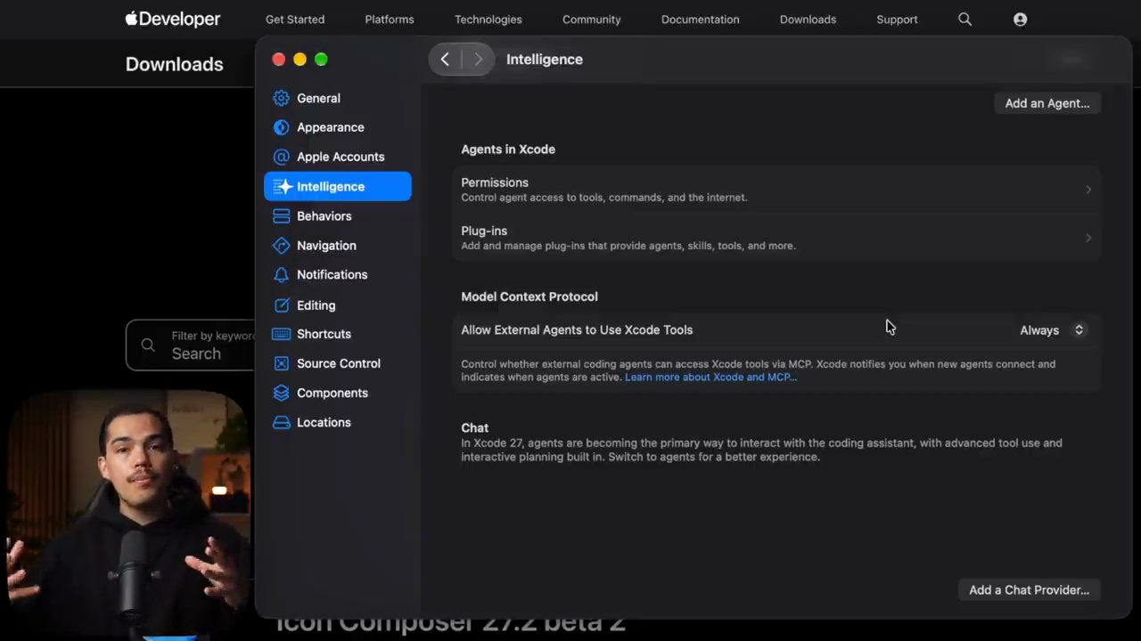Click the Model Context Protocol heading
Viewport: 1141px width, 641px height.
529,296
